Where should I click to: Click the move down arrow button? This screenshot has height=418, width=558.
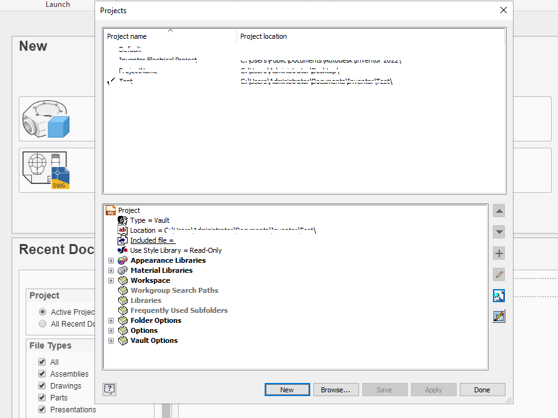499,232
